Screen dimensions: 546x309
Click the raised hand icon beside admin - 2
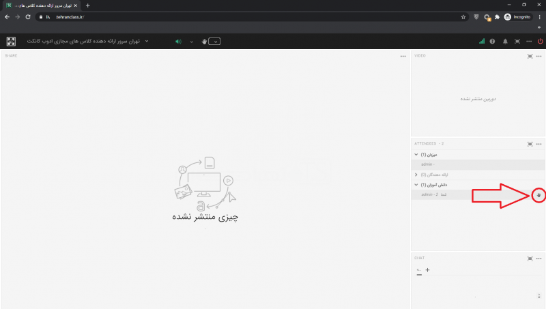(x=538, y=195)
